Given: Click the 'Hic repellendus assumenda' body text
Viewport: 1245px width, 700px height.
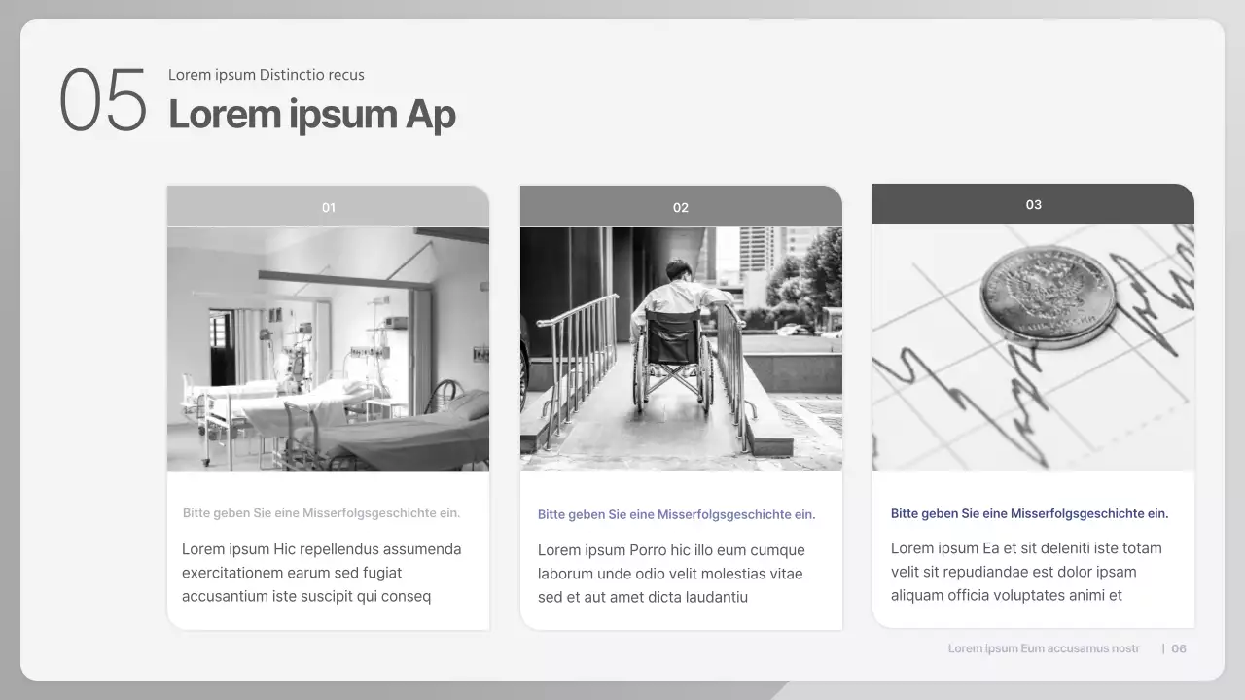Looking at the screenshot, I should coord(321,573).
